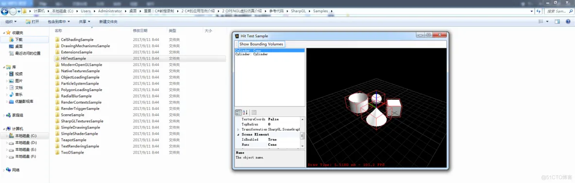575x183 pixels.
Task: Switch property grid to Categorized view
Action: tap(238, 112)
